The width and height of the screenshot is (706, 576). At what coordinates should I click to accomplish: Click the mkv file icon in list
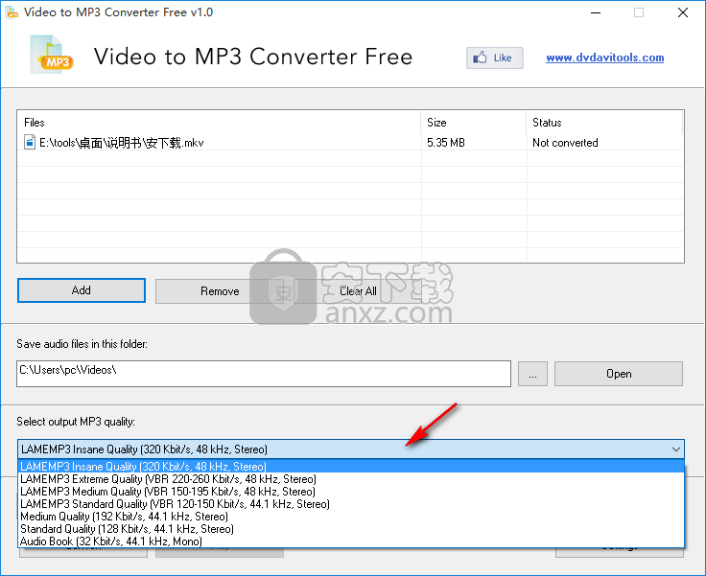coord(30,142)
